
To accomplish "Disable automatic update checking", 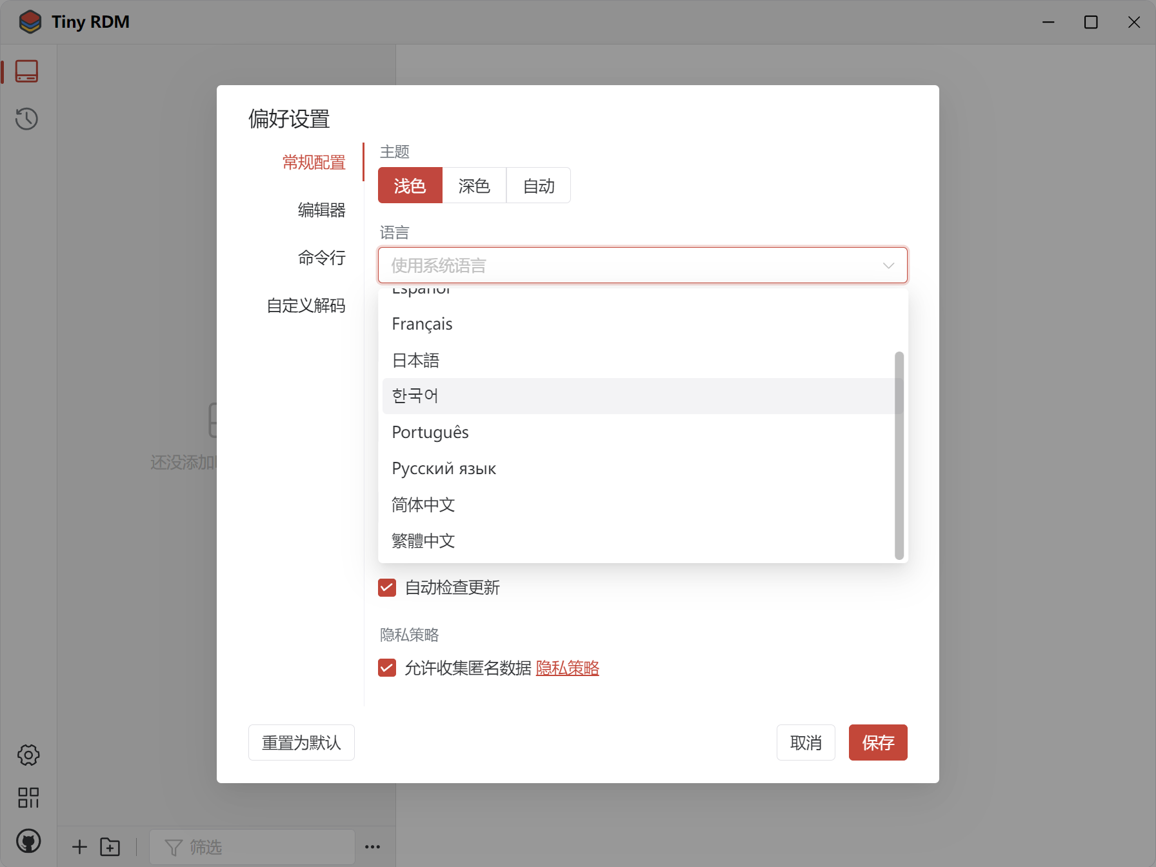I will 387,588.
